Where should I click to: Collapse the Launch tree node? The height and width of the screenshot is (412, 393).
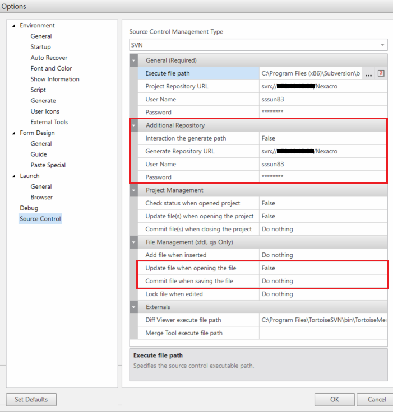tap(14, 176)
